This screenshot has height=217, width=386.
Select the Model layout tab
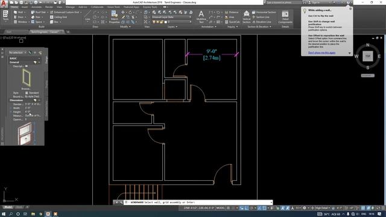point(8,207)
